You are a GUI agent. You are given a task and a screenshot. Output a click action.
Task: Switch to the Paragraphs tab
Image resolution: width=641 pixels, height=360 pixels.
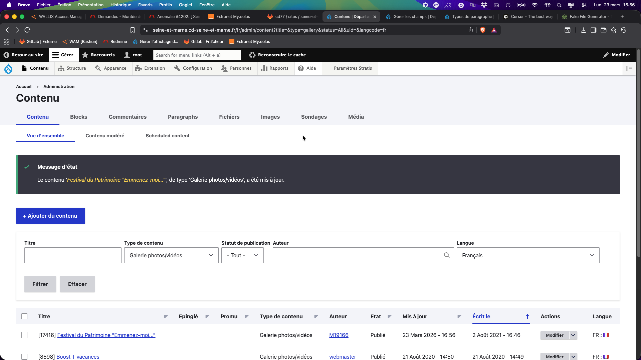coord(183,117)
